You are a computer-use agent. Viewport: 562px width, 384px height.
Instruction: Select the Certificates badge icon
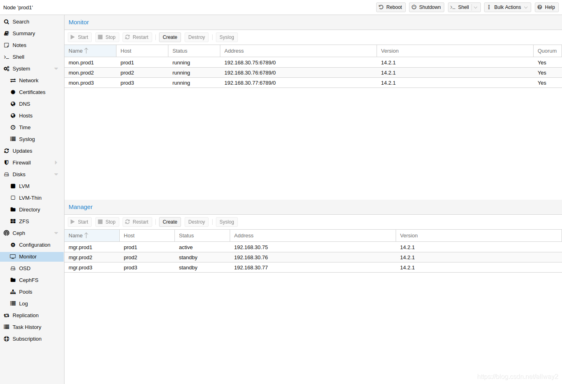pyautogui.click(x=13, y=92)
